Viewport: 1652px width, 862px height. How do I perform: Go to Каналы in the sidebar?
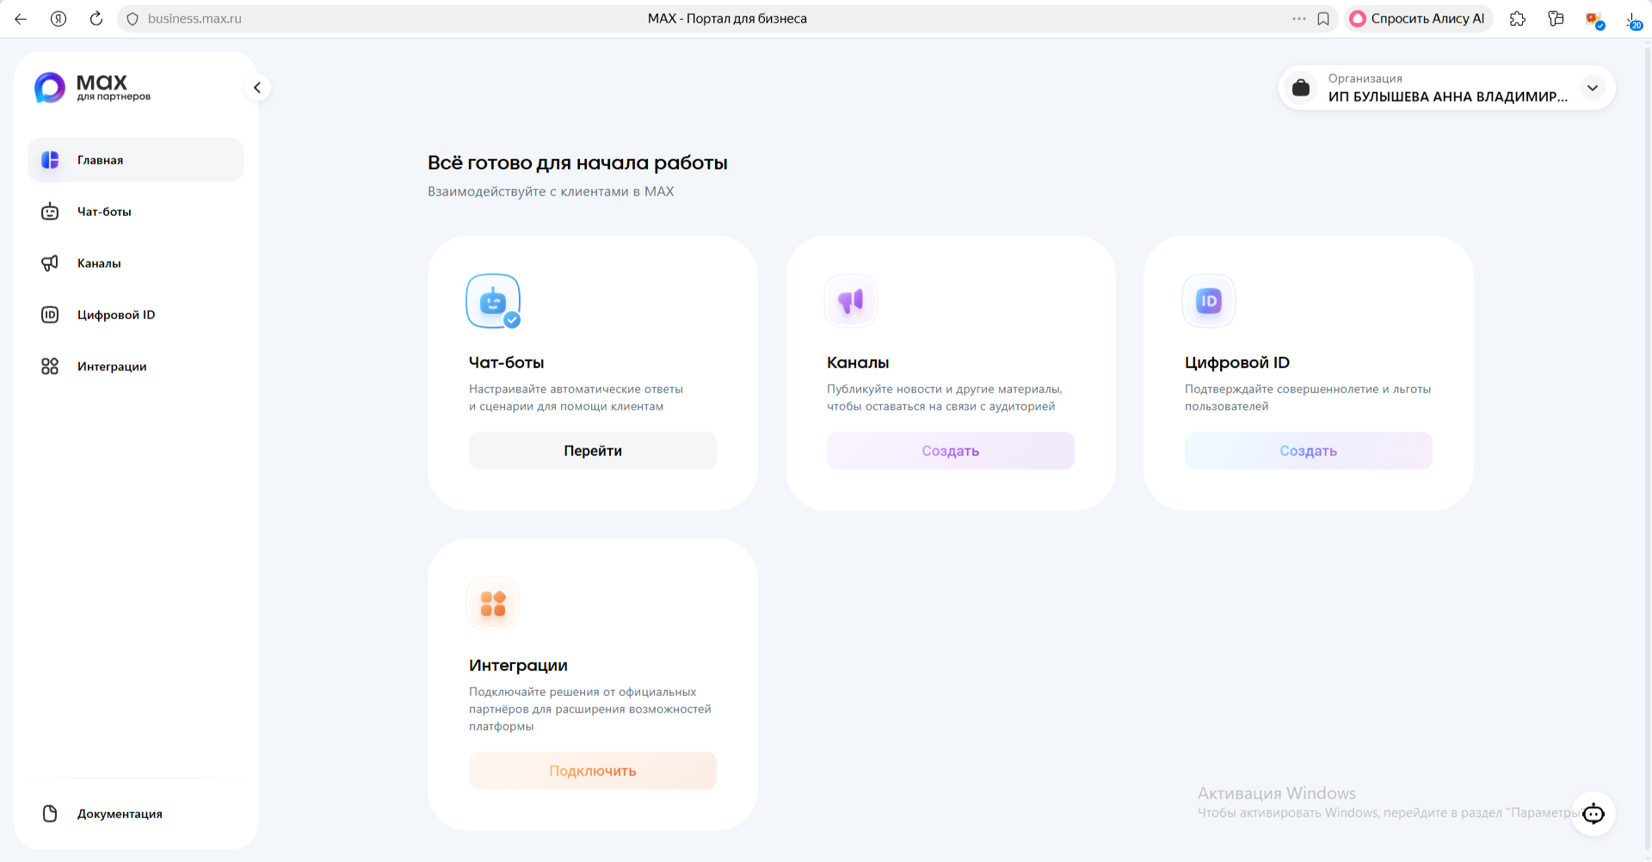[136, 263]
